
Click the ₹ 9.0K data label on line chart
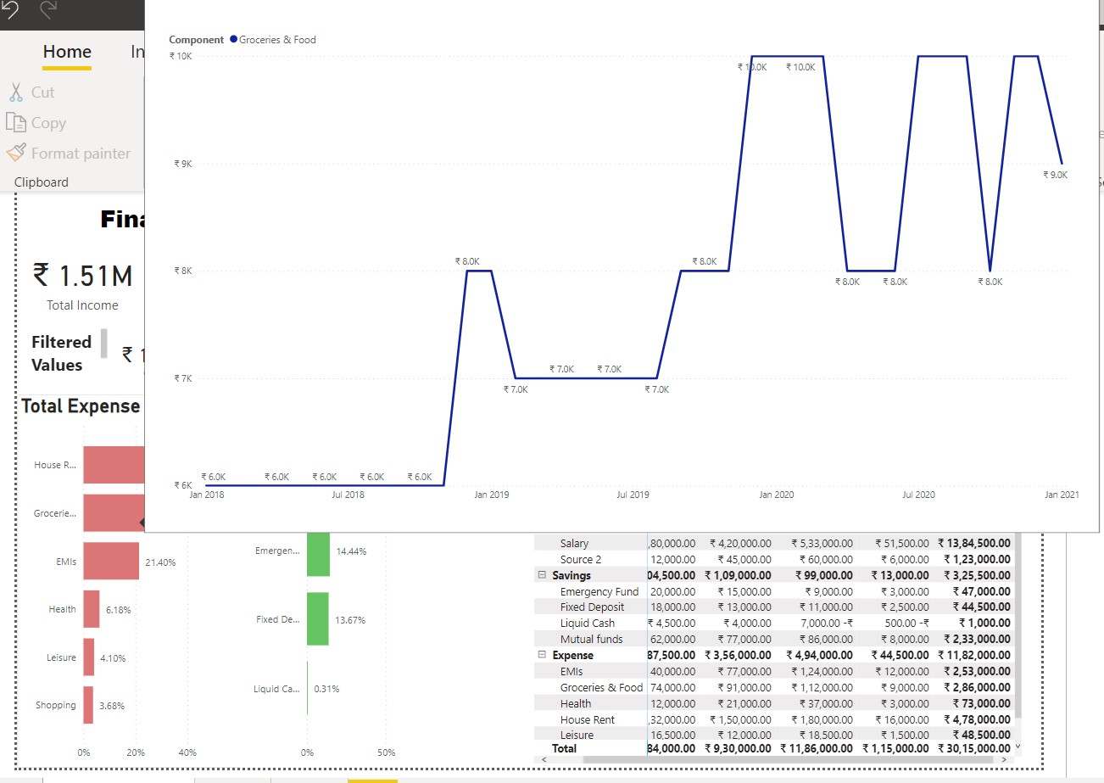(1056, 175)
